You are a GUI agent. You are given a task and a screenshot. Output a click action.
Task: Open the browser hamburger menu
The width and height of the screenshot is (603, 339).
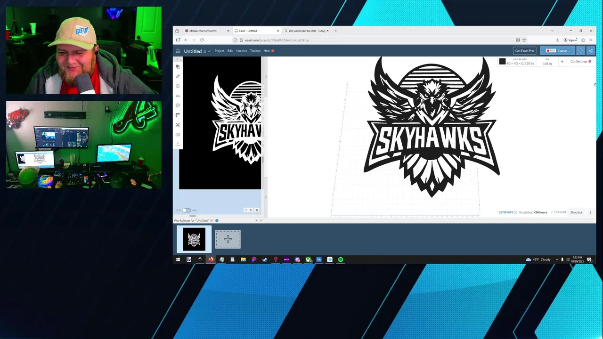591,40
